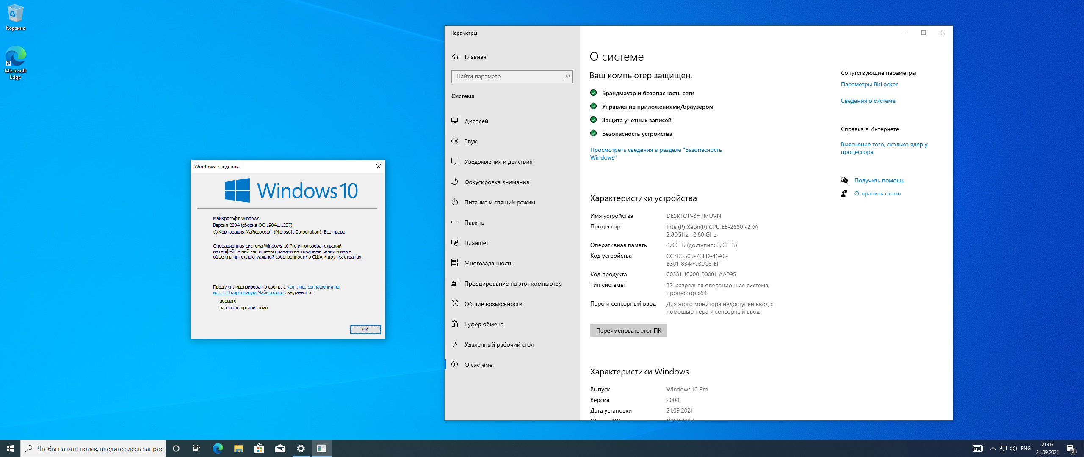Click the Settings gear on the taskbar
This screenshot has width=1084, height=457.
(x=301, y=449)
